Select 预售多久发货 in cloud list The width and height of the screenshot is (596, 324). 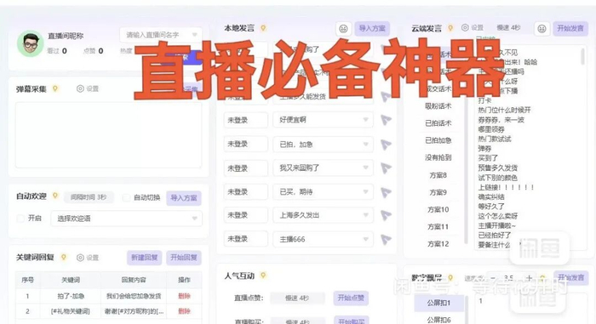tap(497, 168)
